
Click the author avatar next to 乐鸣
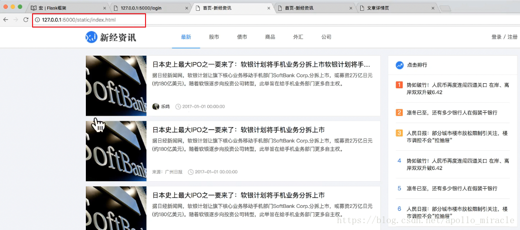[155, 106]
